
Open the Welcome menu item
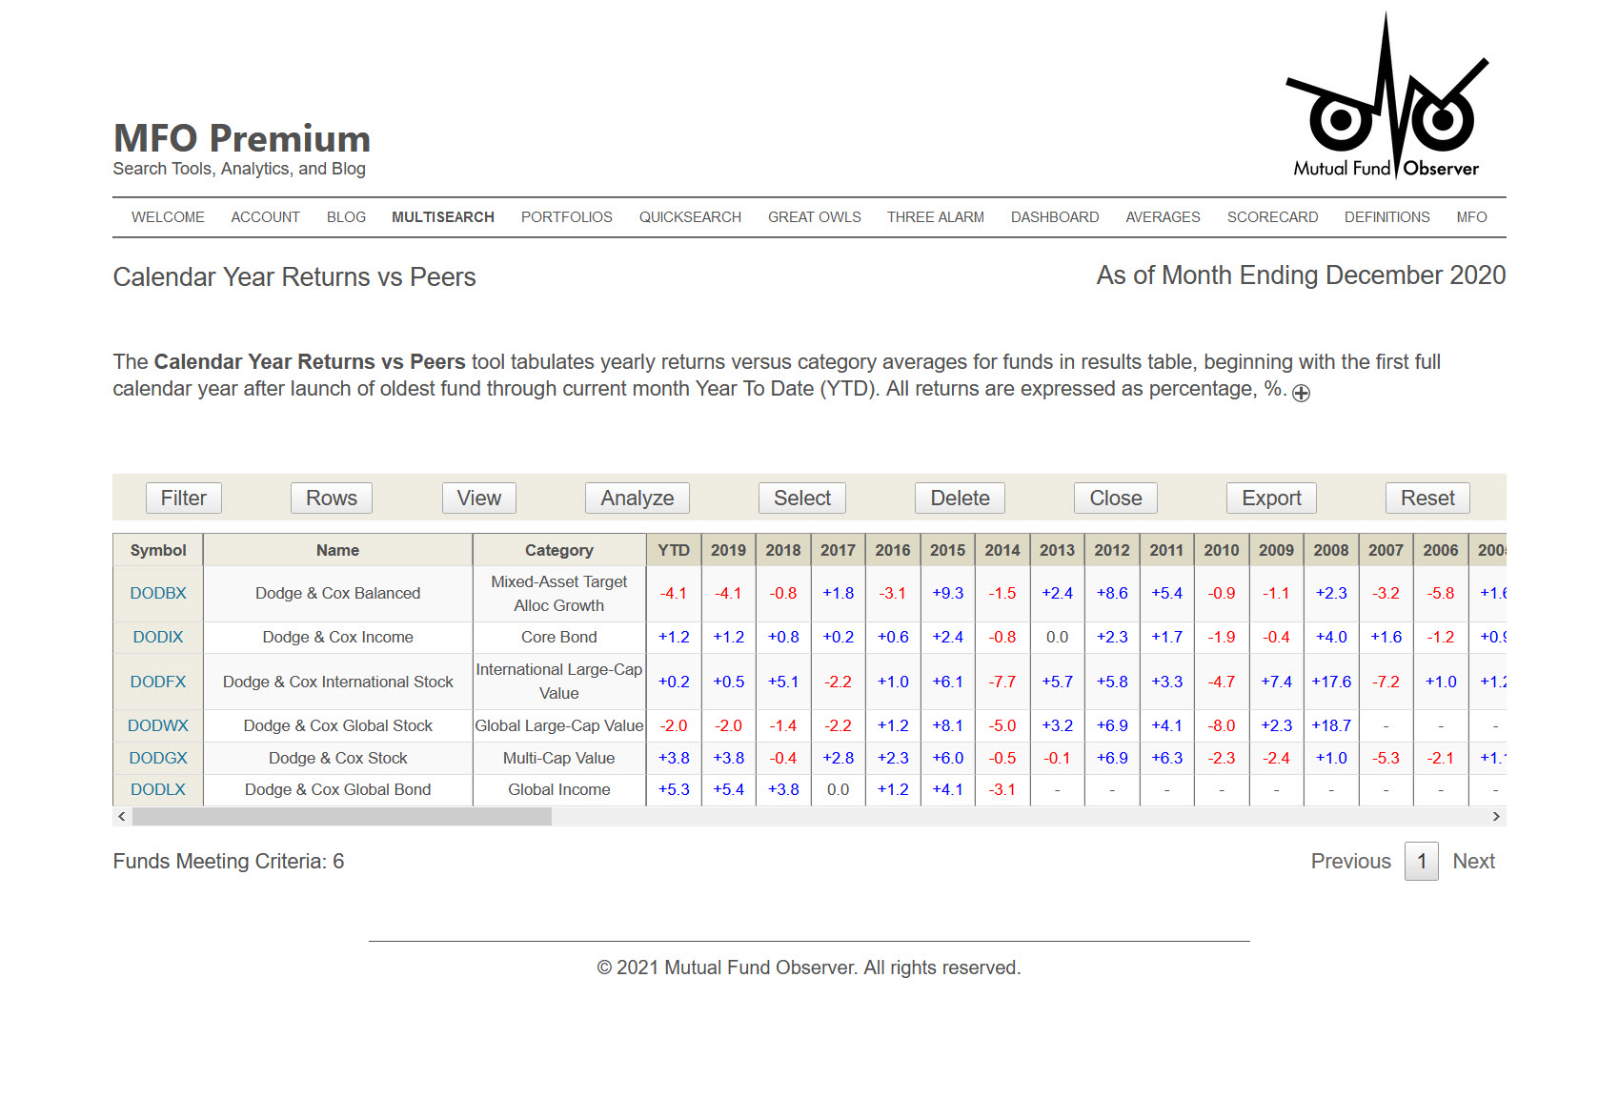tap(168, 217)
